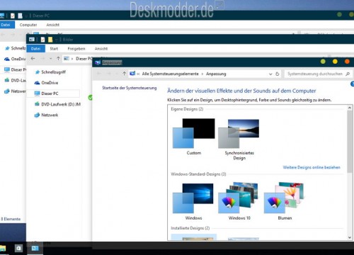Select Netzwerk in Bilder navigation pane
Screen dimensions: 354x255
tap(46, 115)
